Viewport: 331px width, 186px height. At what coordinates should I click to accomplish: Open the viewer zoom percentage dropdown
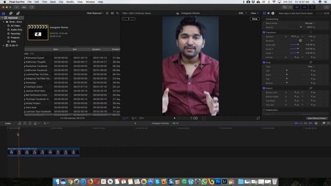click(x=243, y=13)
